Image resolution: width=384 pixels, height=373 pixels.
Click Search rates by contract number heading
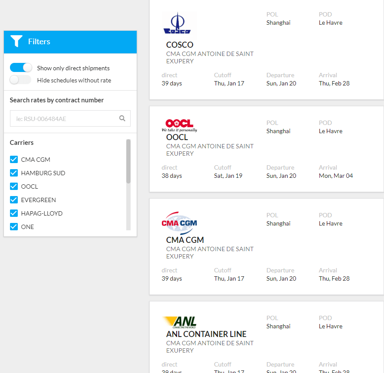(56, 100)
